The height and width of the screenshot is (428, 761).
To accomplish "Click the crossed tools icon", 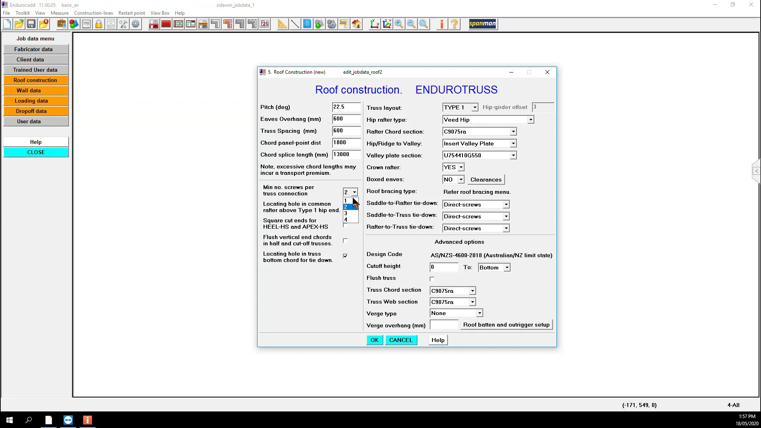I will (123, 24).
